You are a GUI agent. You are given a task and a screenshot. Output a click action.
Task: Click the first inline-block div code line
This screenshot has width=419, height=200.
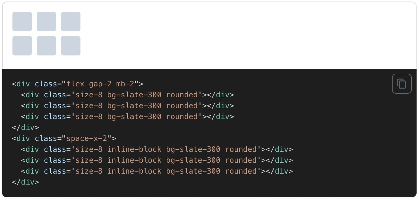157,149
